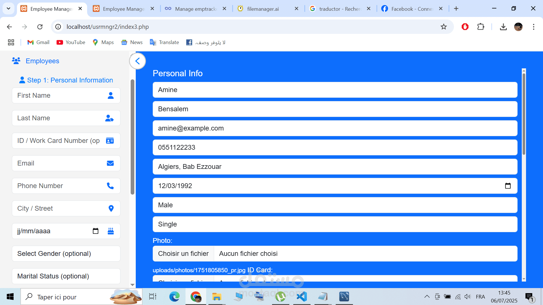Image resolution: width=543 pixels, height=305 pixels.
Task: Click the location pin icon in City field
Action: tap(111, 208)
